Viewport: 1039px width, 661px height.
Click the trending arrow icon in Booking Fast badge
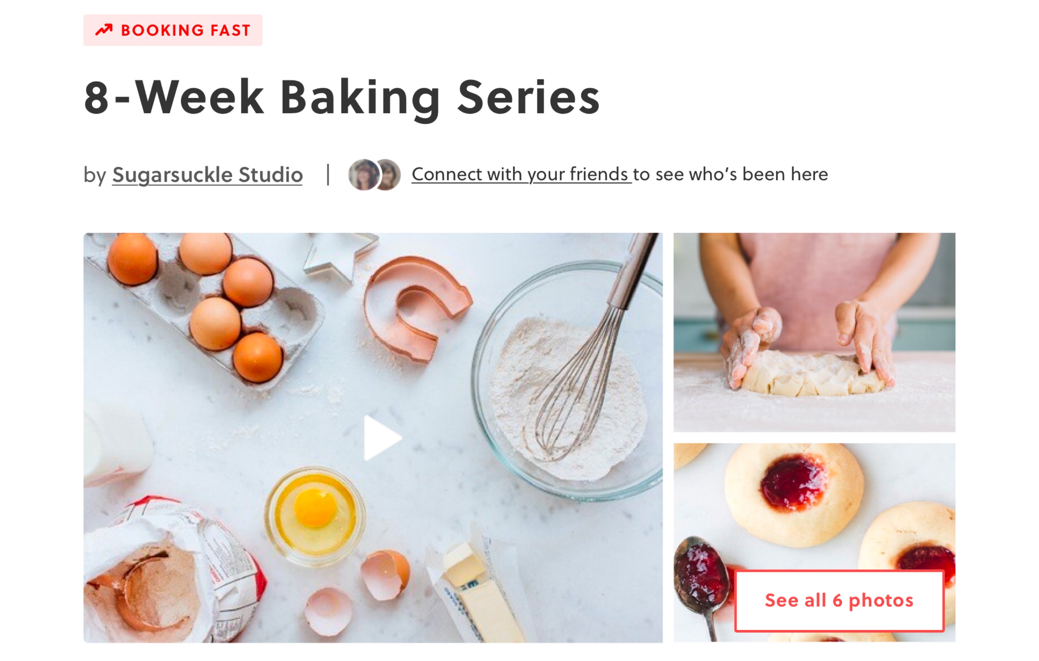[104, 30]
